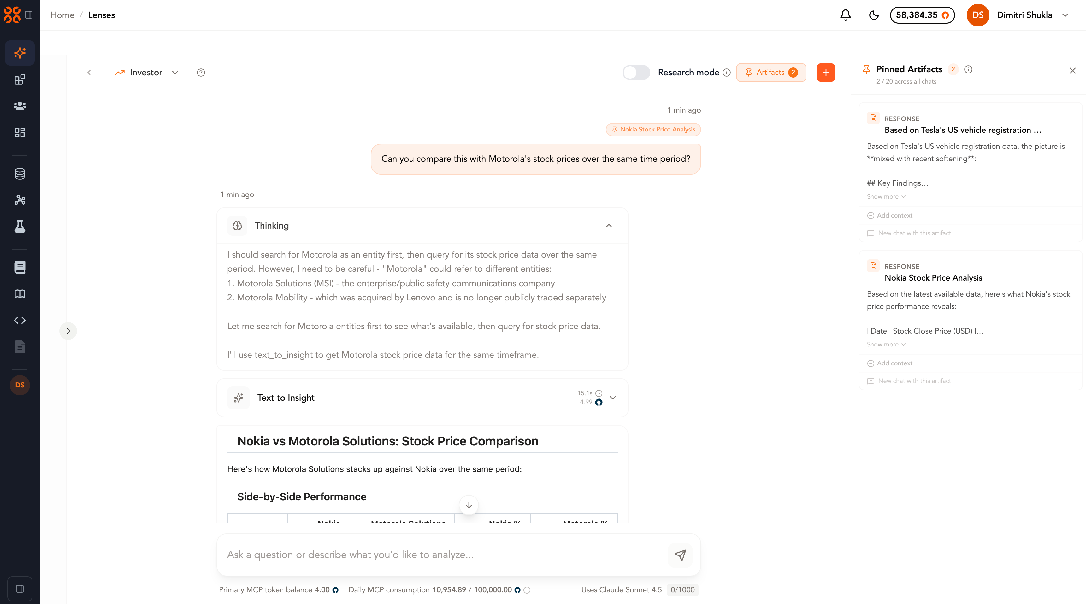
Task: Start new chat with the Nokia artifact
Action: [909, 381]
